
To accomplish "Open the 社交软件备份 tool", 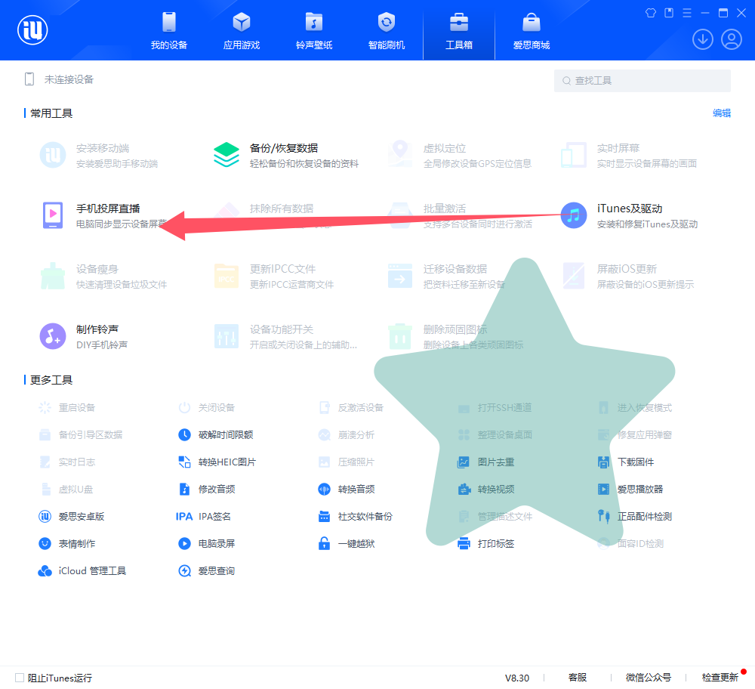I will 355,517.
